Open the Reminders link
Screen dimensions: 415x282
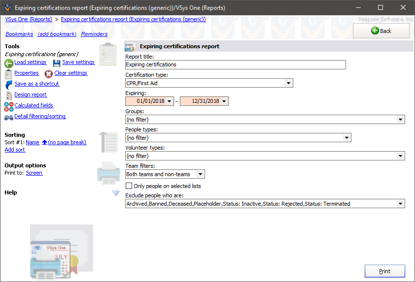coord(94,34)
